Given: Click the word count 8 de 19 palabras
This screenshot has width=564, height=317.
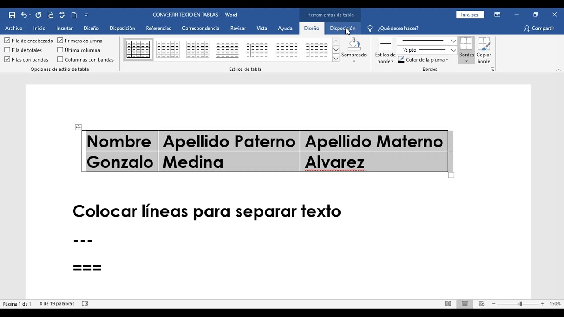Looking at the screenshot, I should click(57, 304).
